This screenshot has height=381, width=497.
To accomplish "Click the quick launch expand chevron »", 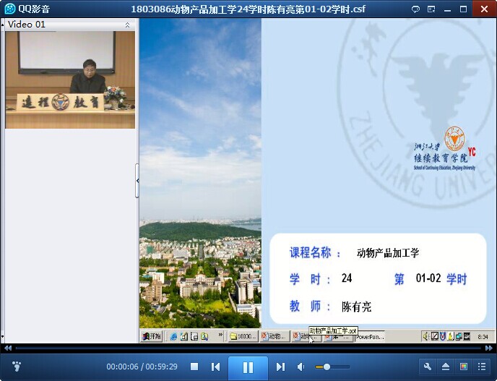I will click(220, 335).
